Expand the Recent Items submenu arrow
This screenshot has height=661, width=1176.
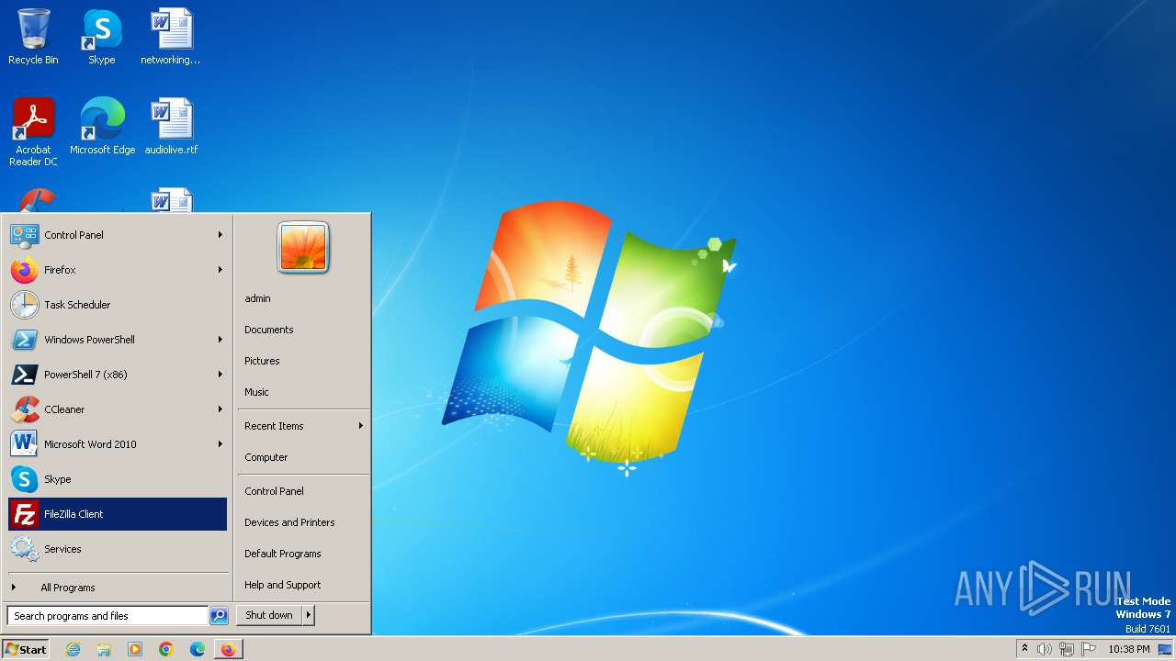pos(361,426)
